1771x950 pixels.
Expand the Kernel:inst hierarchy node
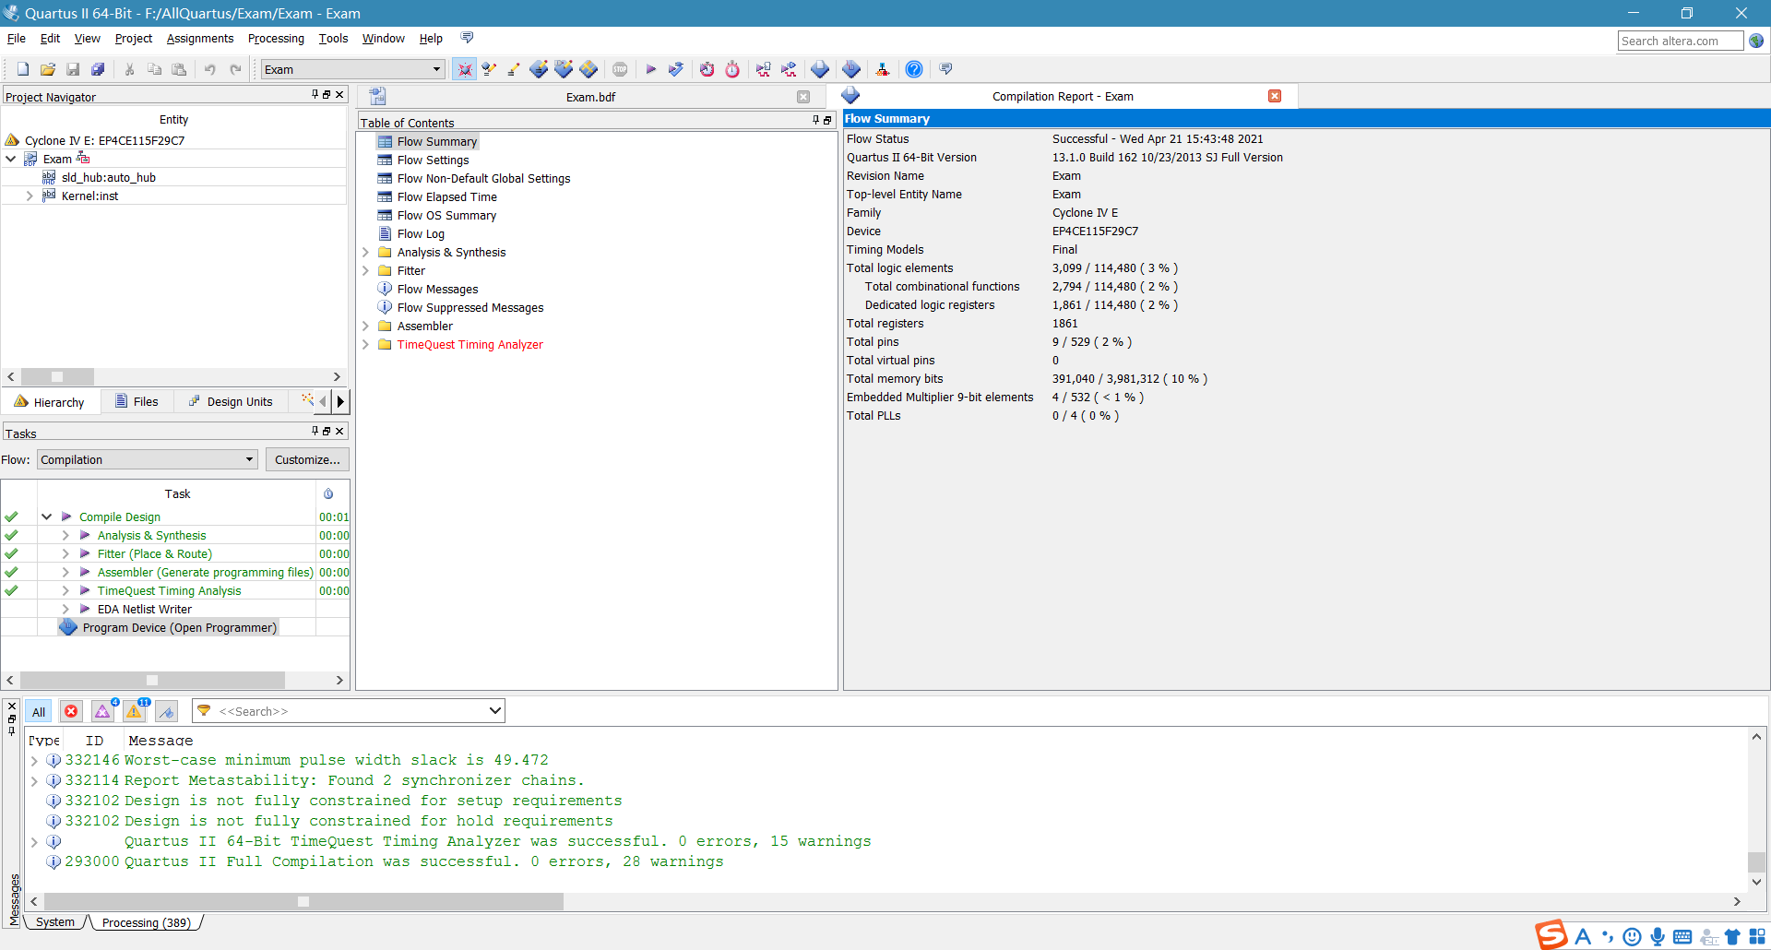click(30, 196)
